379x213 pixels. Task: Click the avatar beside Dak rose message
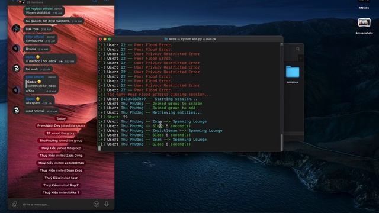click(16, 28)
